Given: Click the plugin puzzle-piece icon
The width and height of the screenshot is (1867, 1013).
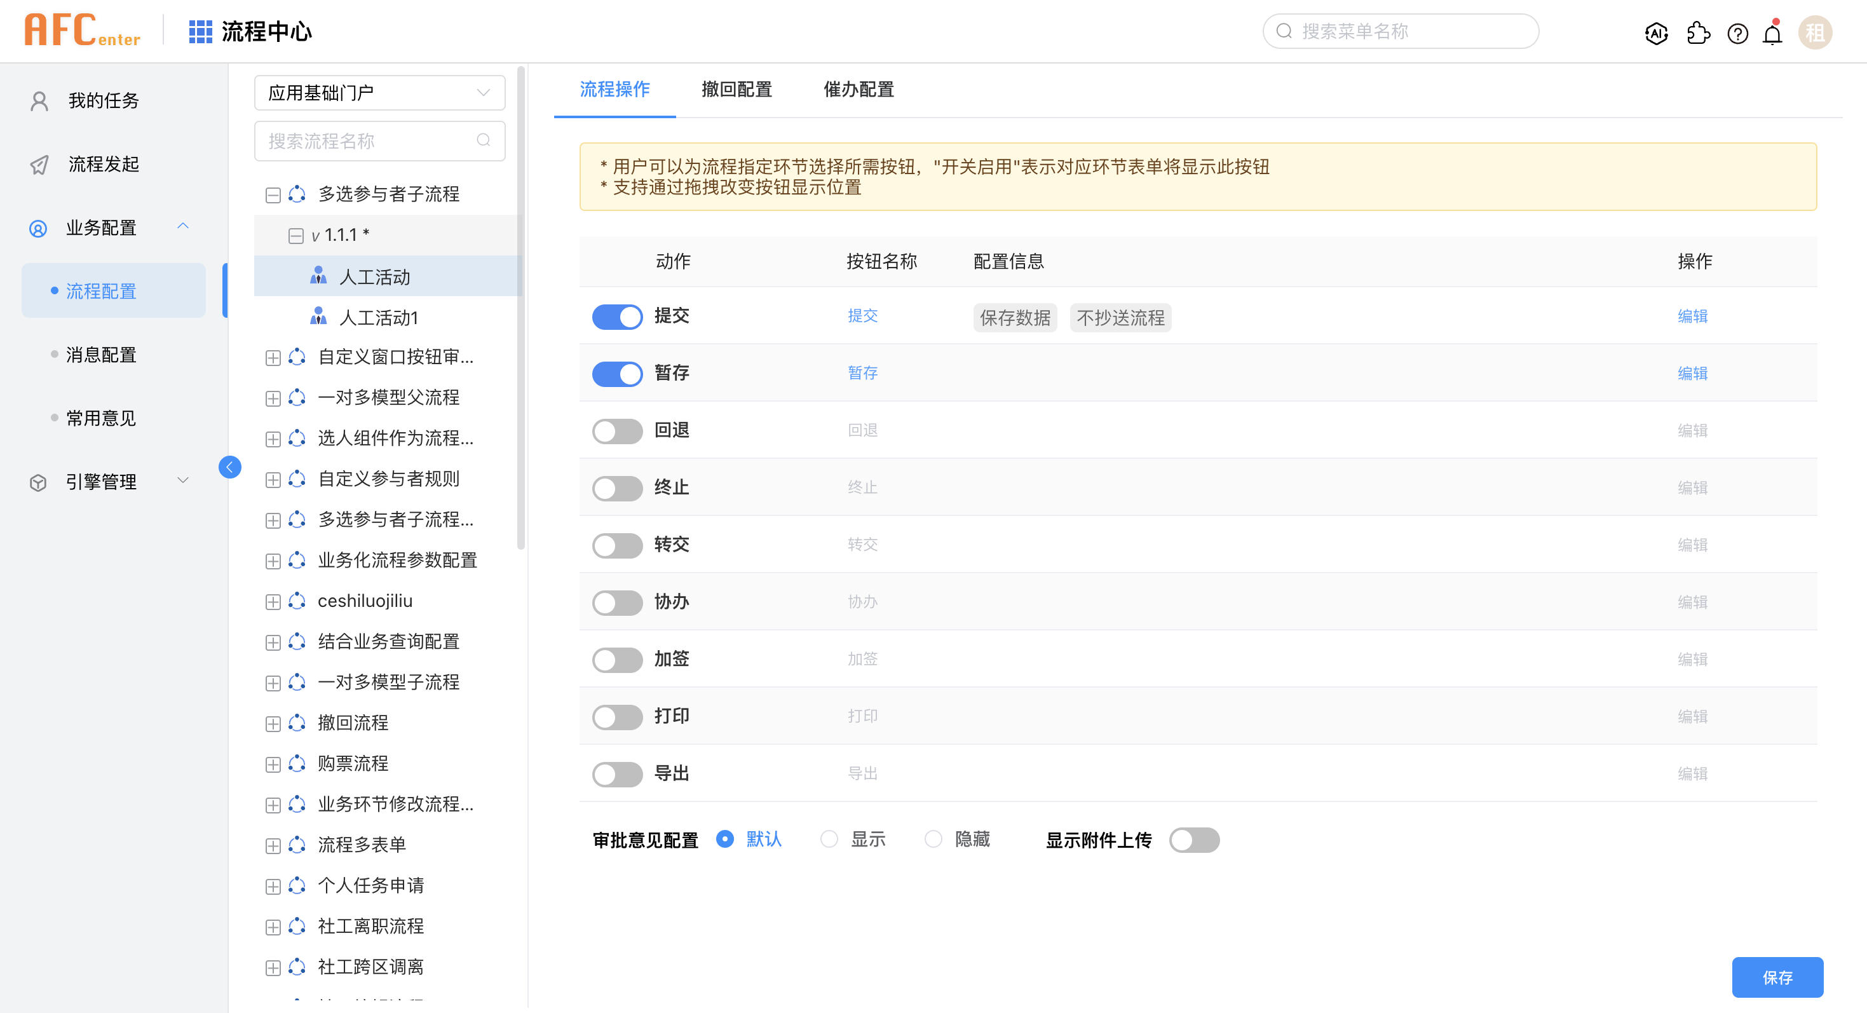Looking at the screenshot, I should (1697, 32).
